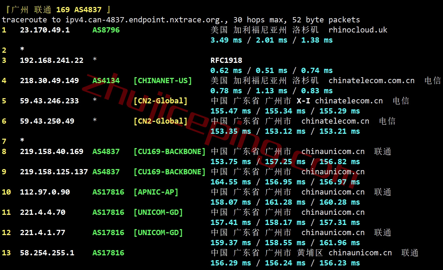Select the 1.13 ms latency value
This screenshot has height=270, width=443.
(x=272, y=91)
